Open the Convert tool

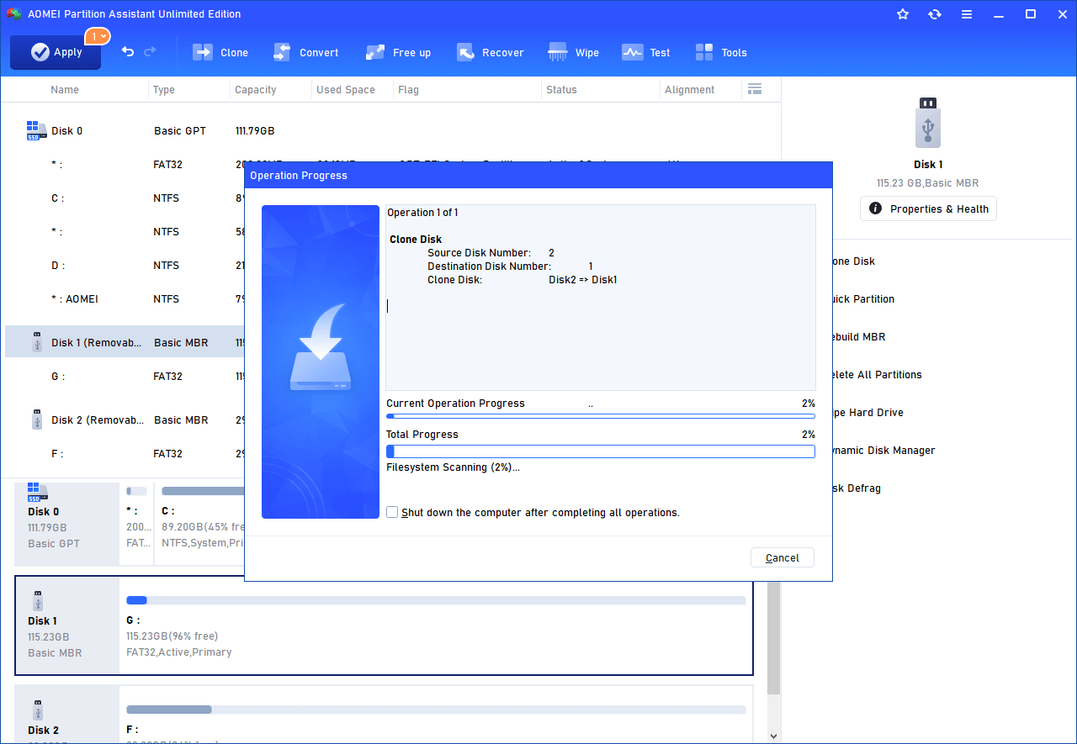[306, 52]
